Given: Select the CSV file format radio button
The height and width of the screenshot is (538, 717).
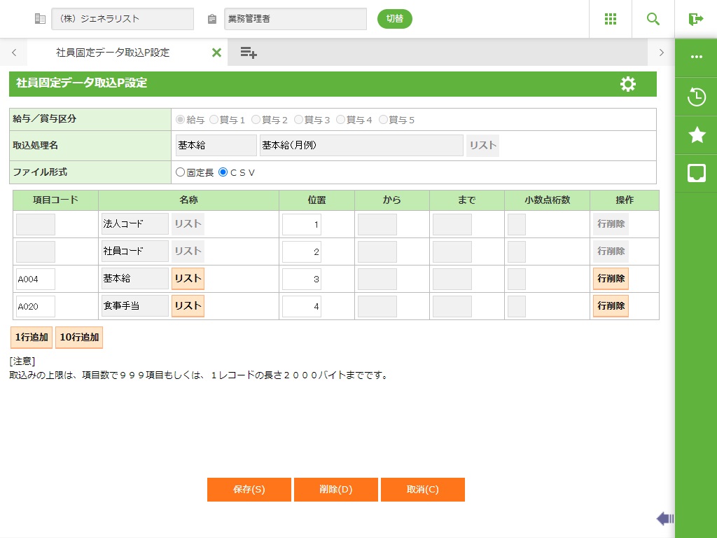Looking at the screenshot, I should click(x=223, y=172).
